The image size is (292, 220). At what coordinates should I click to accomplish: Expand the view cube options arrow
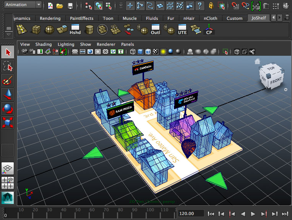pyautogui.click(x=286, y=90)
